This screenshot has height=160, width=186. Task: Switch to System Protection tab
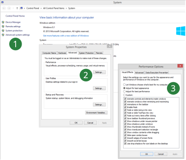[86, 53]
